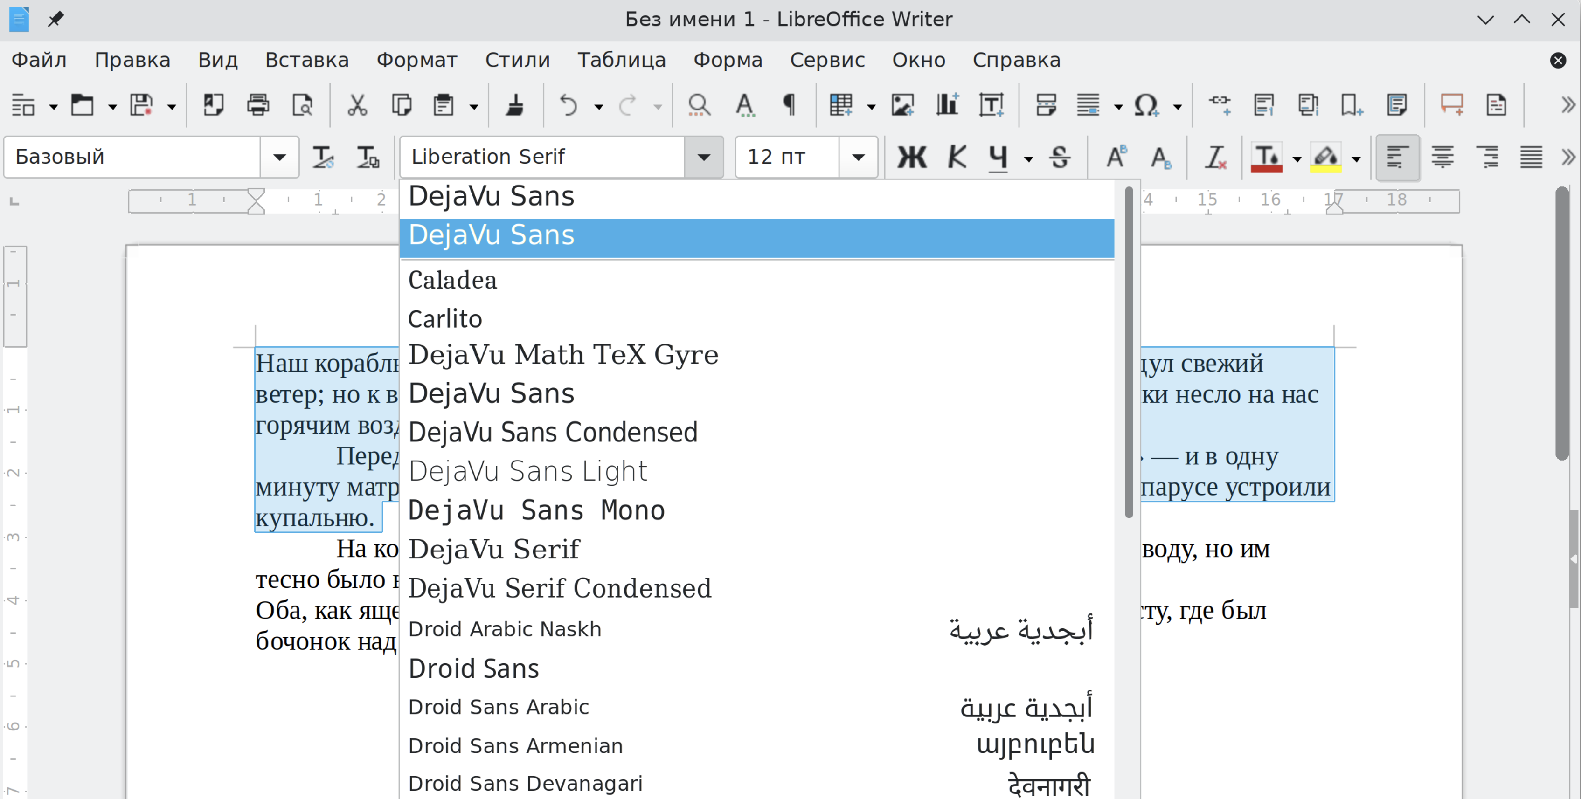This screenshot has width=1581, height=799.
Task: Choose DejaVu Sans Mono font
Action: click(x=757, y=510)
